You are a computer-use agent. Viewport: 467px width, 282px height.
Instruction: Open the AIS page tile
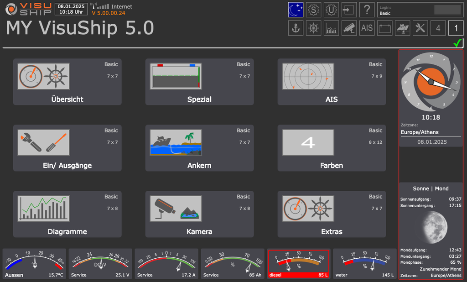pos(332,82)
